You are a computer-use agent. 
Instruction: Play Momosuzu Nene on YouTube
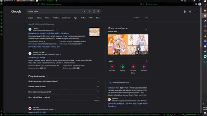(112, 67)
